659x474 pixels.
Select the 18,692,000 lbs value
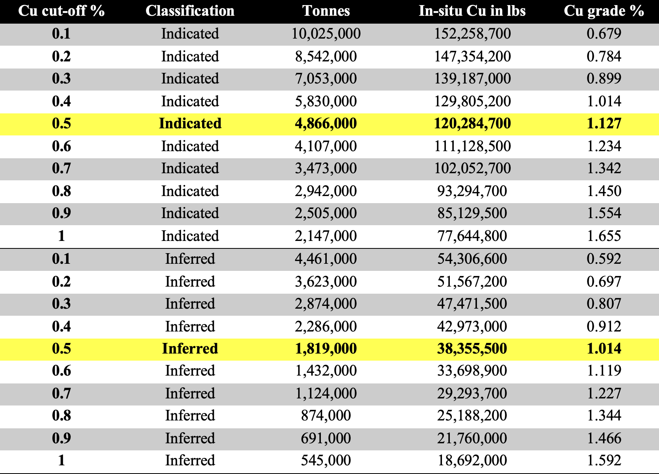coord(472,461)
